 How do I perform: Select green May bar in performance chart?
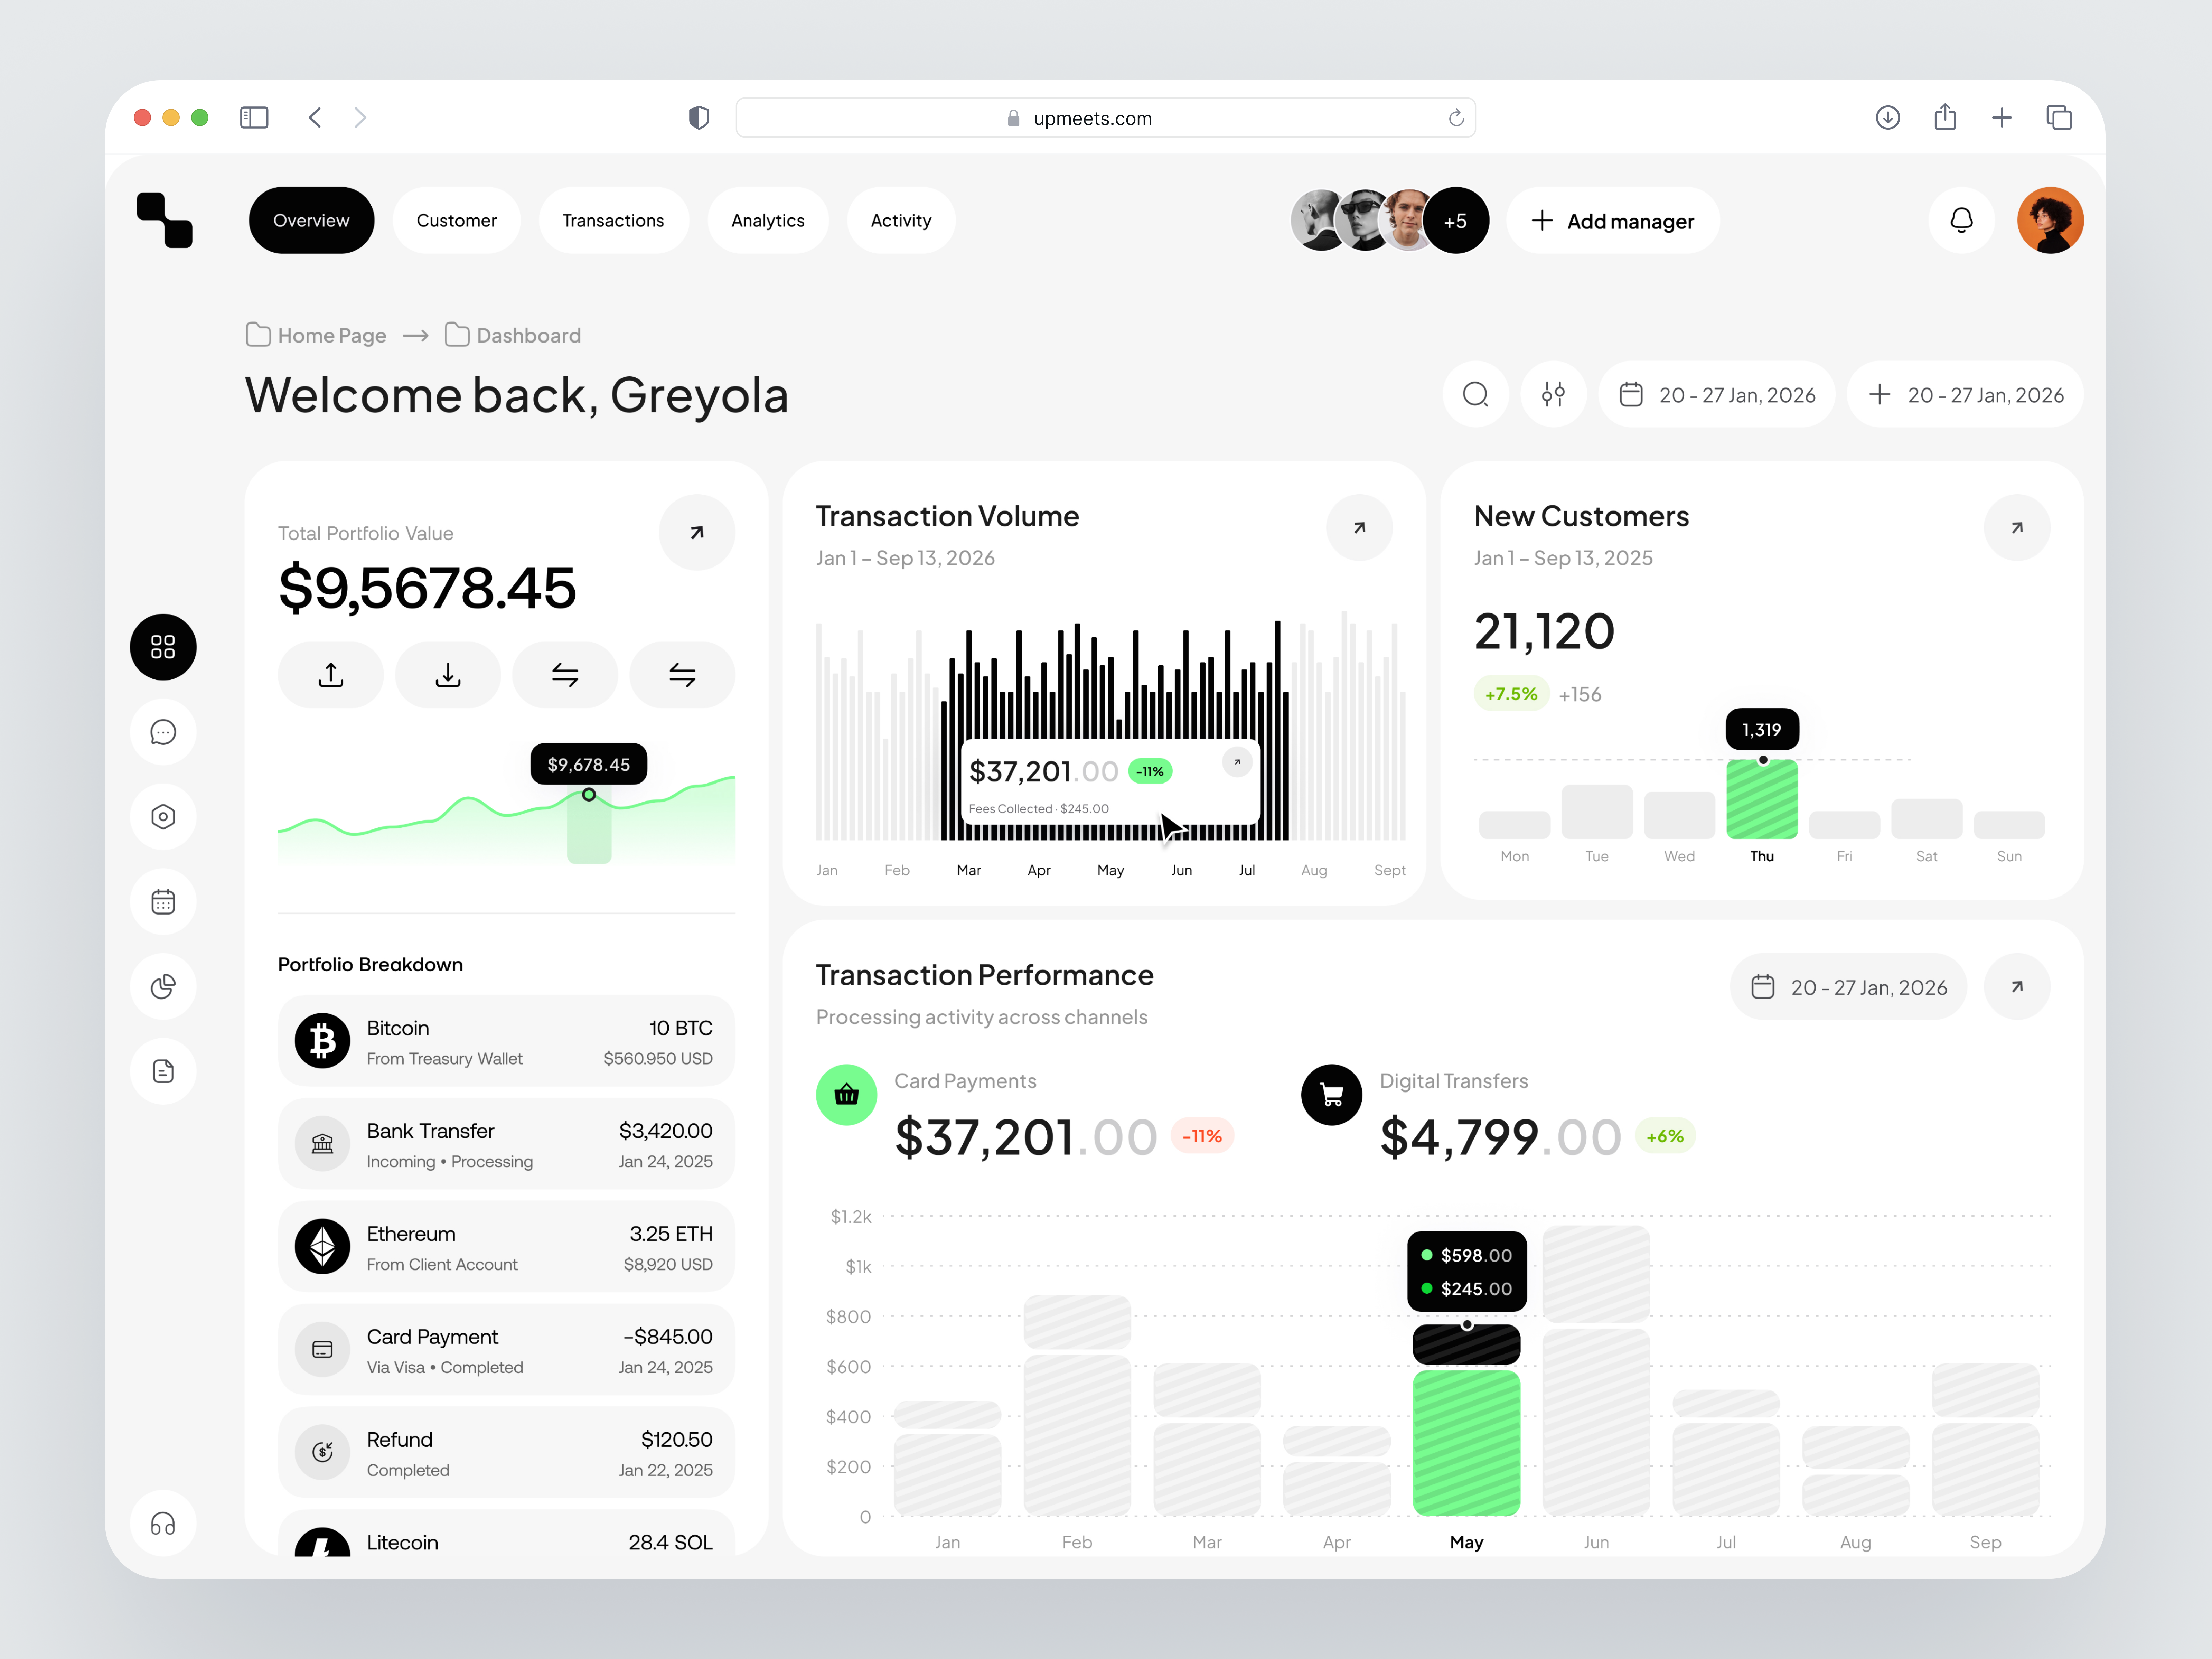(x=1467, y=1443)
